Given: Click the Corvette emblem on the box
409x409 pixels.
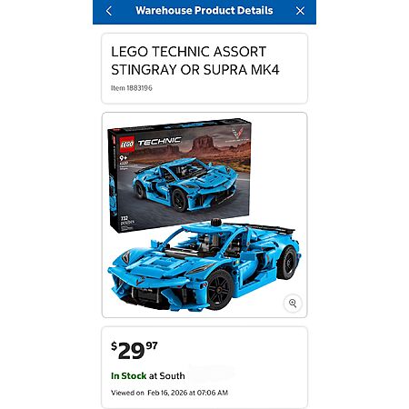Looking at the screenshot, I should tap(237, 134).
